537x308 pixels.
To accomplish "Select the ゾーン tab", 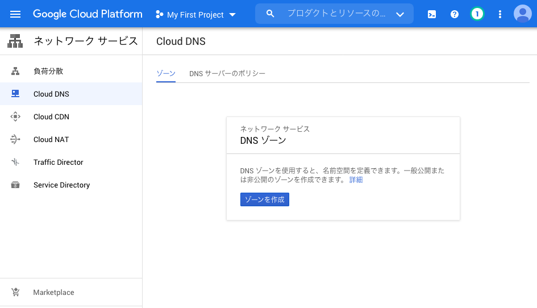I will 166,73.
